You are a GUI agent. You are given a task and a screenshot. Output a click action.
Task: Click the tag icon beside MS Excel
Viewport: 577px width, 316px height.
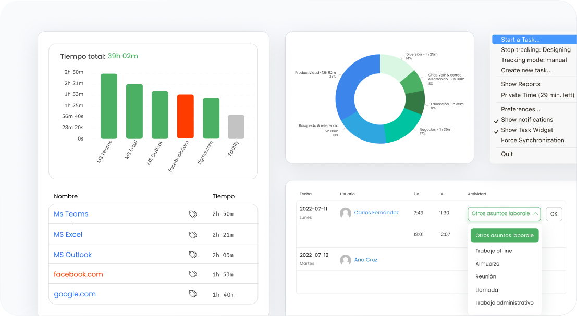[193, 235]
